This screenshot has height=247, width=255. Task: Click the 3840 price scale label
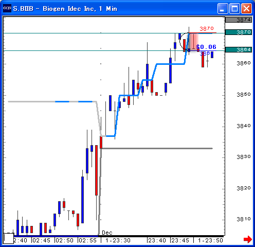pos(244,126)
